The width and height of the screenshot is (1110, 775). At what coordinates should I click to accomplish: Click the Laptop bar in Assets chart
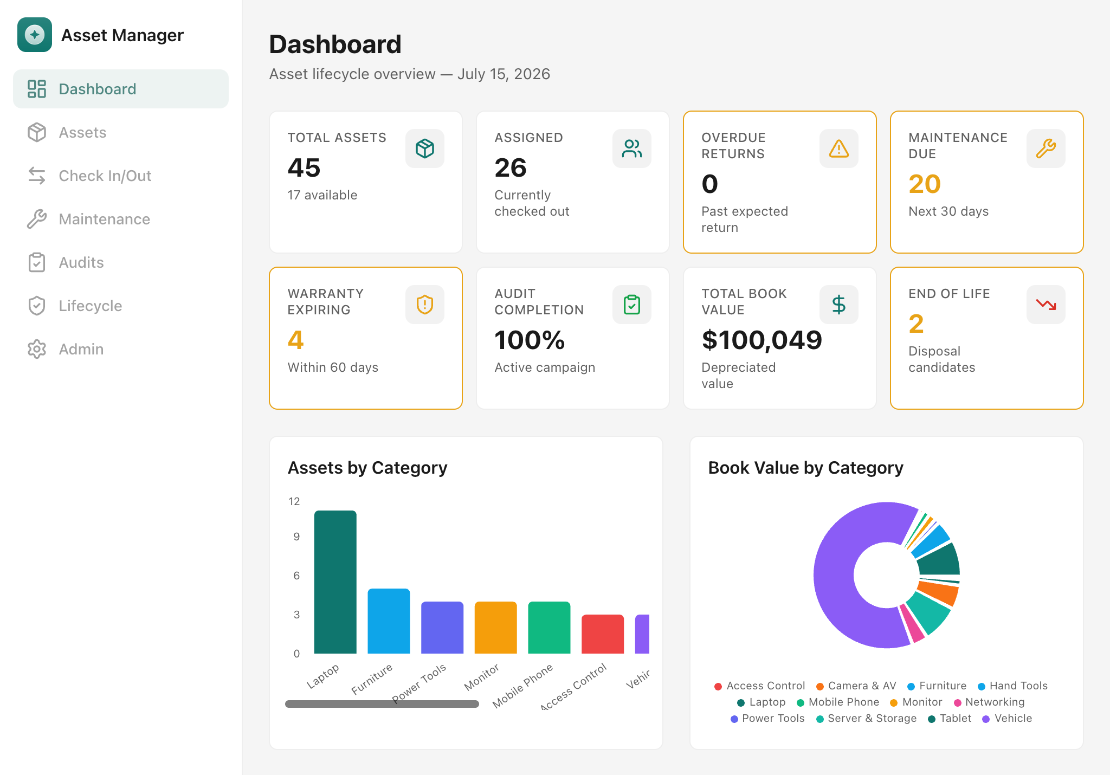tap(335, 582)
